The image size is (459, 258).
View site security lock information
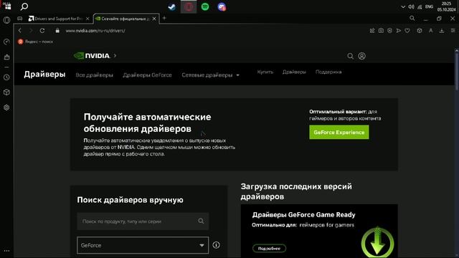click(57, 30)
